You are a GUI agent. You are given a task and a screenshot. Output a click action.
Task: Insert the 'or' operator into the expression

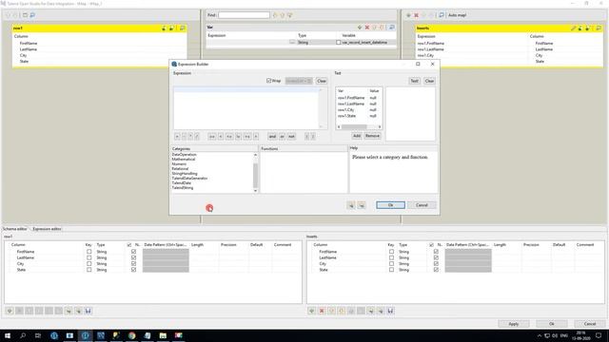coord(282,136)
